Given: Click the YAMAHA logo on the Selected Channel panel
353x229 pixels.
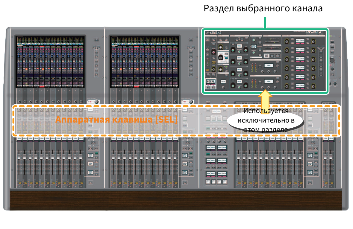Looking at the screenshot, I should [214, 33].
